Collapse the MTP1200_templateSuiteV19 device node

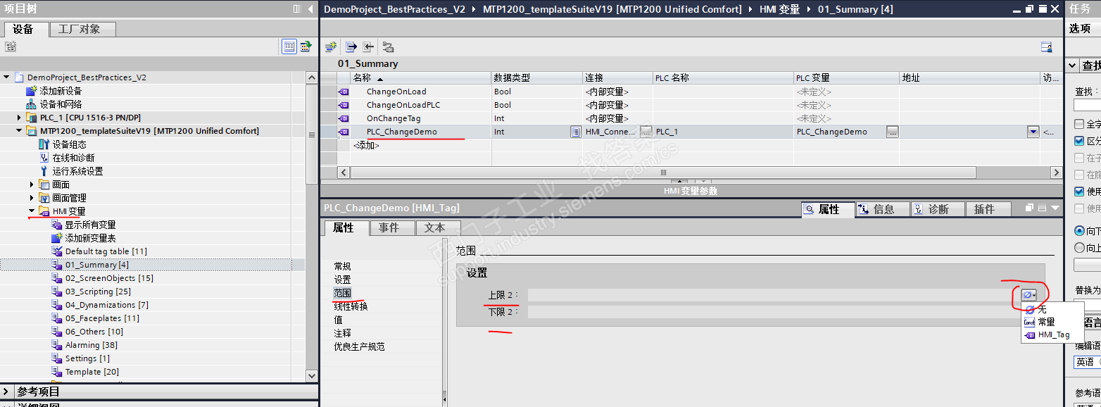(19, 131)
